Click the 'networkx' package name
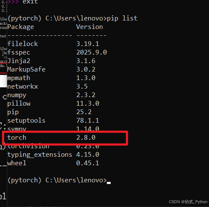The width and height of the screenshot is (209, 207). (x=23, y=86)
